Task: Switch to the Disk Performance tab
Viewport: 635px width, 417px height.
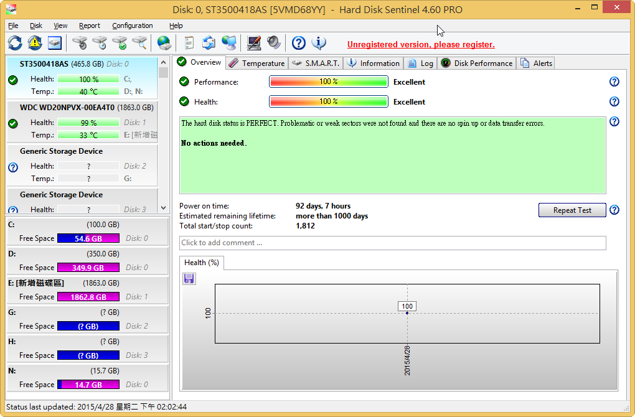Action: 477,63
